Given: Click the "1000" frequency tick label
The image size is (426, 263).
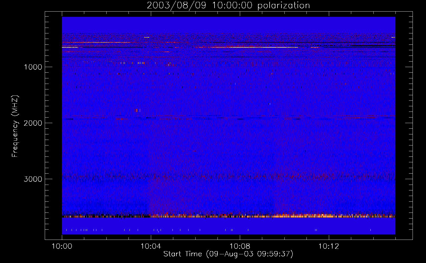Looking at the screenshot, I should click(33, 67).
